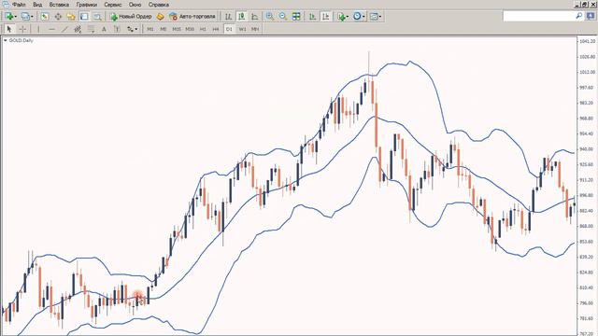Open the Вставка menu

pyautogui.click(x=59, y=5)
